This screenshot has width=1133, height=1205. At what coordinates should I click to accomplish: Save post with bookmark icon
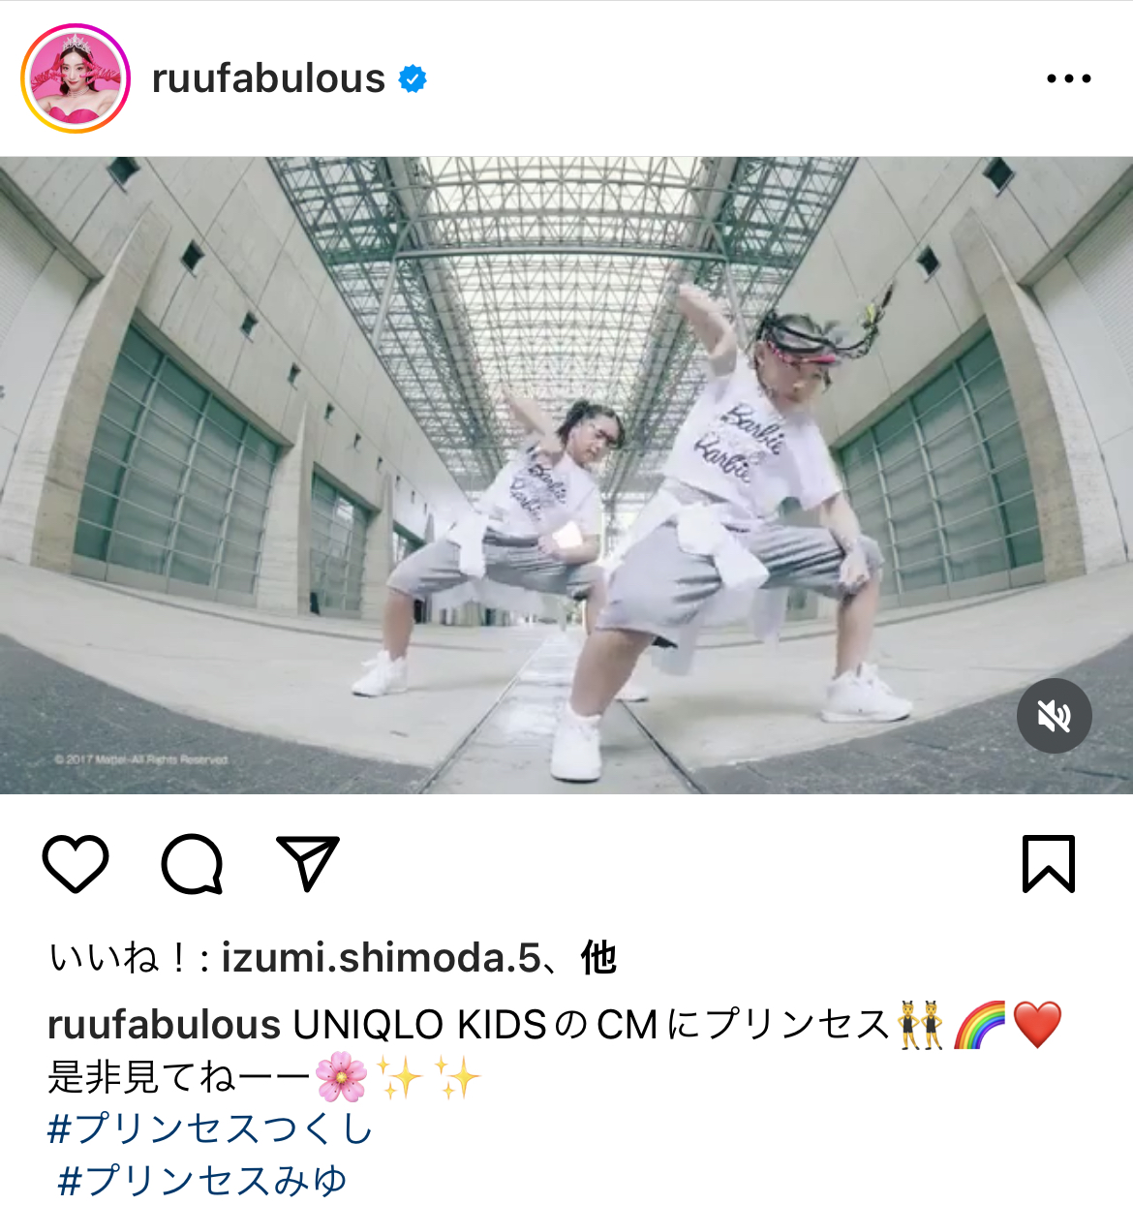[x=1049, y=863]
